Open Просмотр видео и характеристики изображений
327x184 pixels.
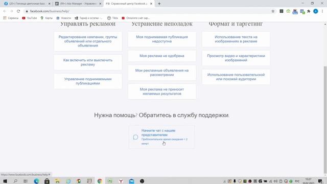pyautogui.click(x=236, y=58)
